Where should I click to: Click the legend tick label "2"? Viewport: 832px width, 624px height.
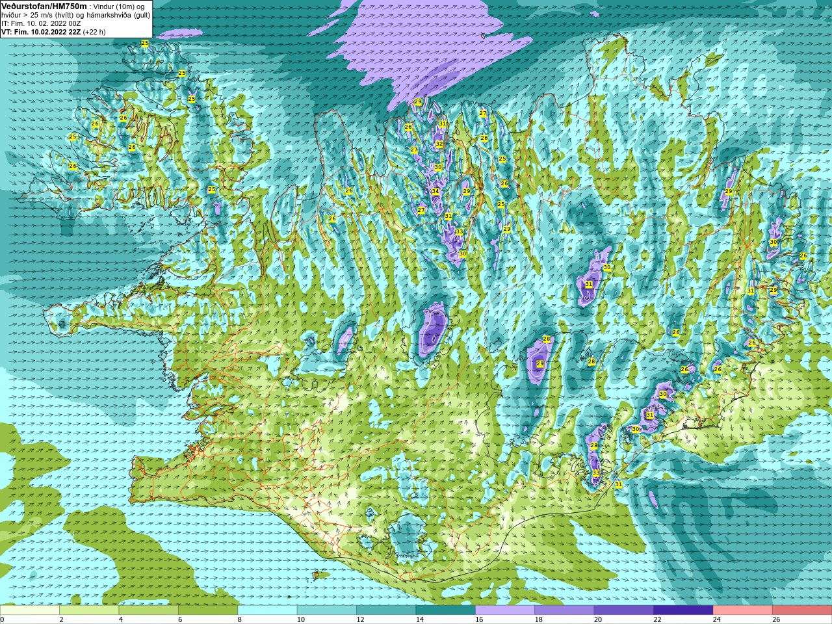[61, 619]
